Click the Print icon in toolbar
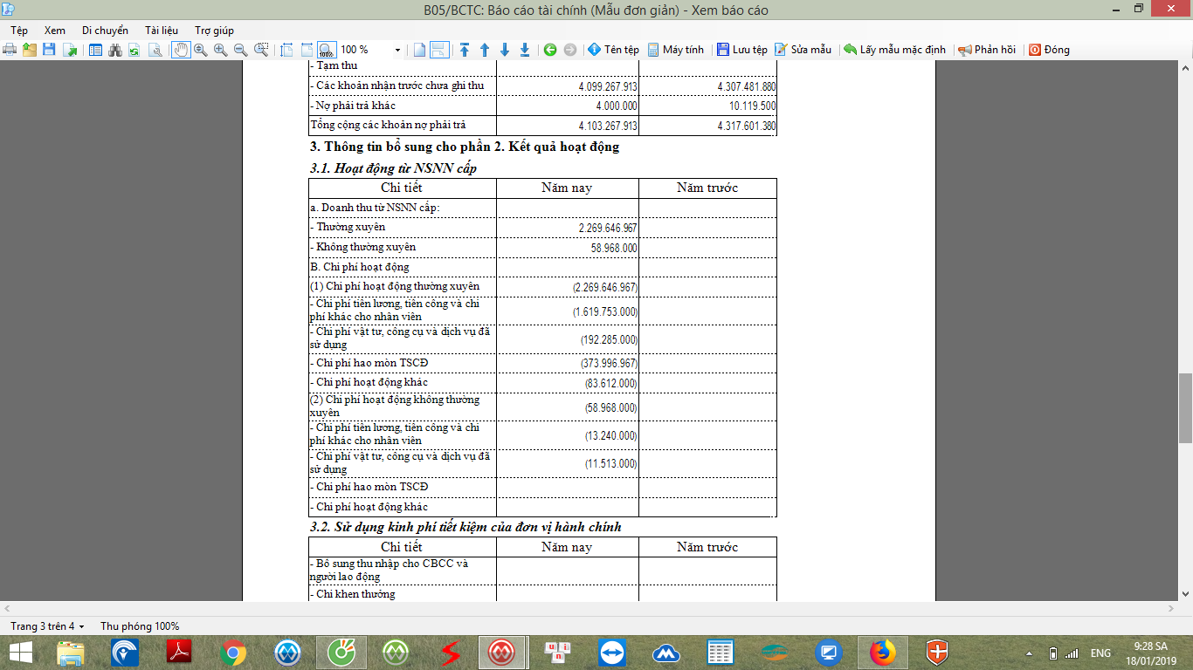This screenshot has width=1193, height=670. 10,50
